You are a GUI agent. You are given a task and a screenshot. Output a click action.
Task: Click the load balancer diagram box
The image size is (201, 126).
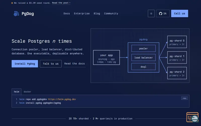(143, 58)
